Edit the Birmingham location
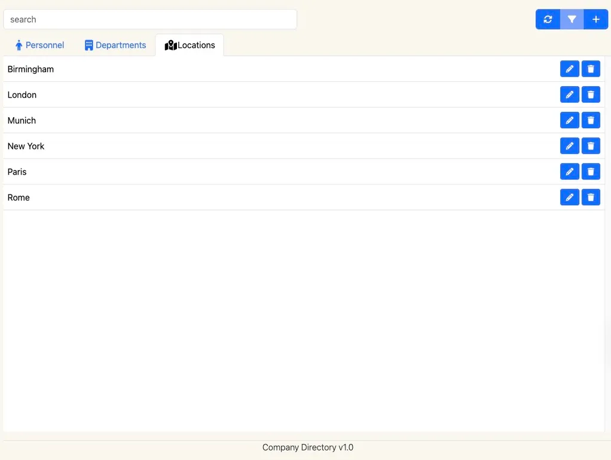 tap(569, 69)
